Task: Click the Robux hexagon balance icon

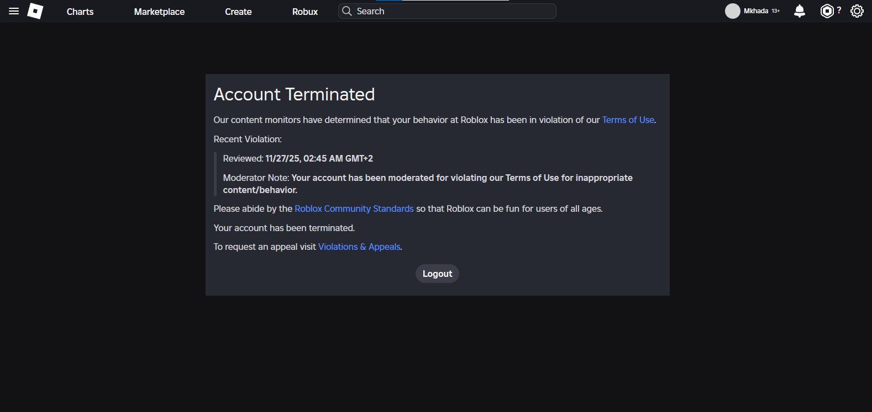Action: [827, 11]
